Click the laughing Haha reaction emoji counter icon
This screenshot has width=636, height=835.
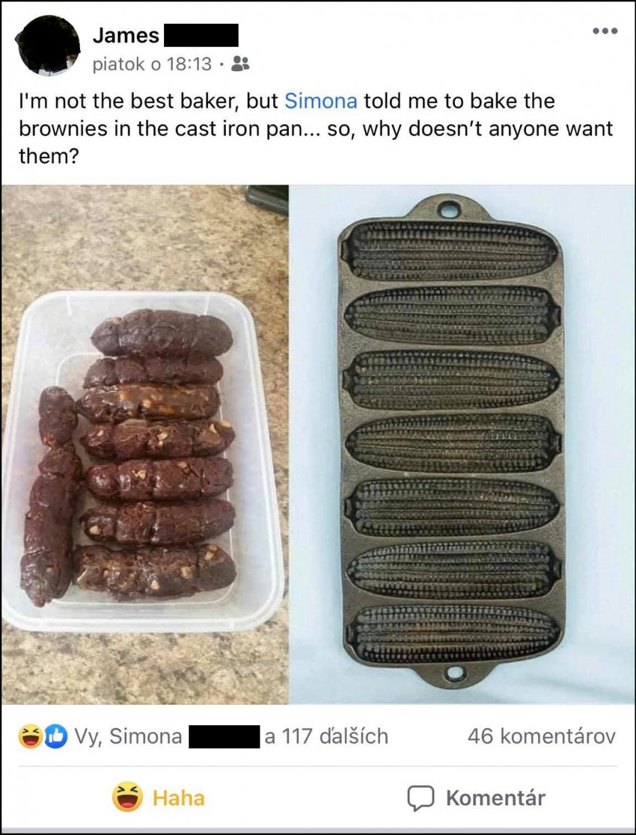pyautogui.click(x=30, y=737)
